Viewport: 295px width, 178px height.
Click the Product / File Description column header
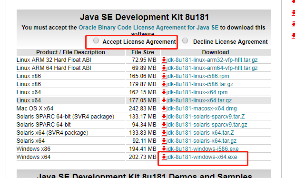(x=70, y=52)
